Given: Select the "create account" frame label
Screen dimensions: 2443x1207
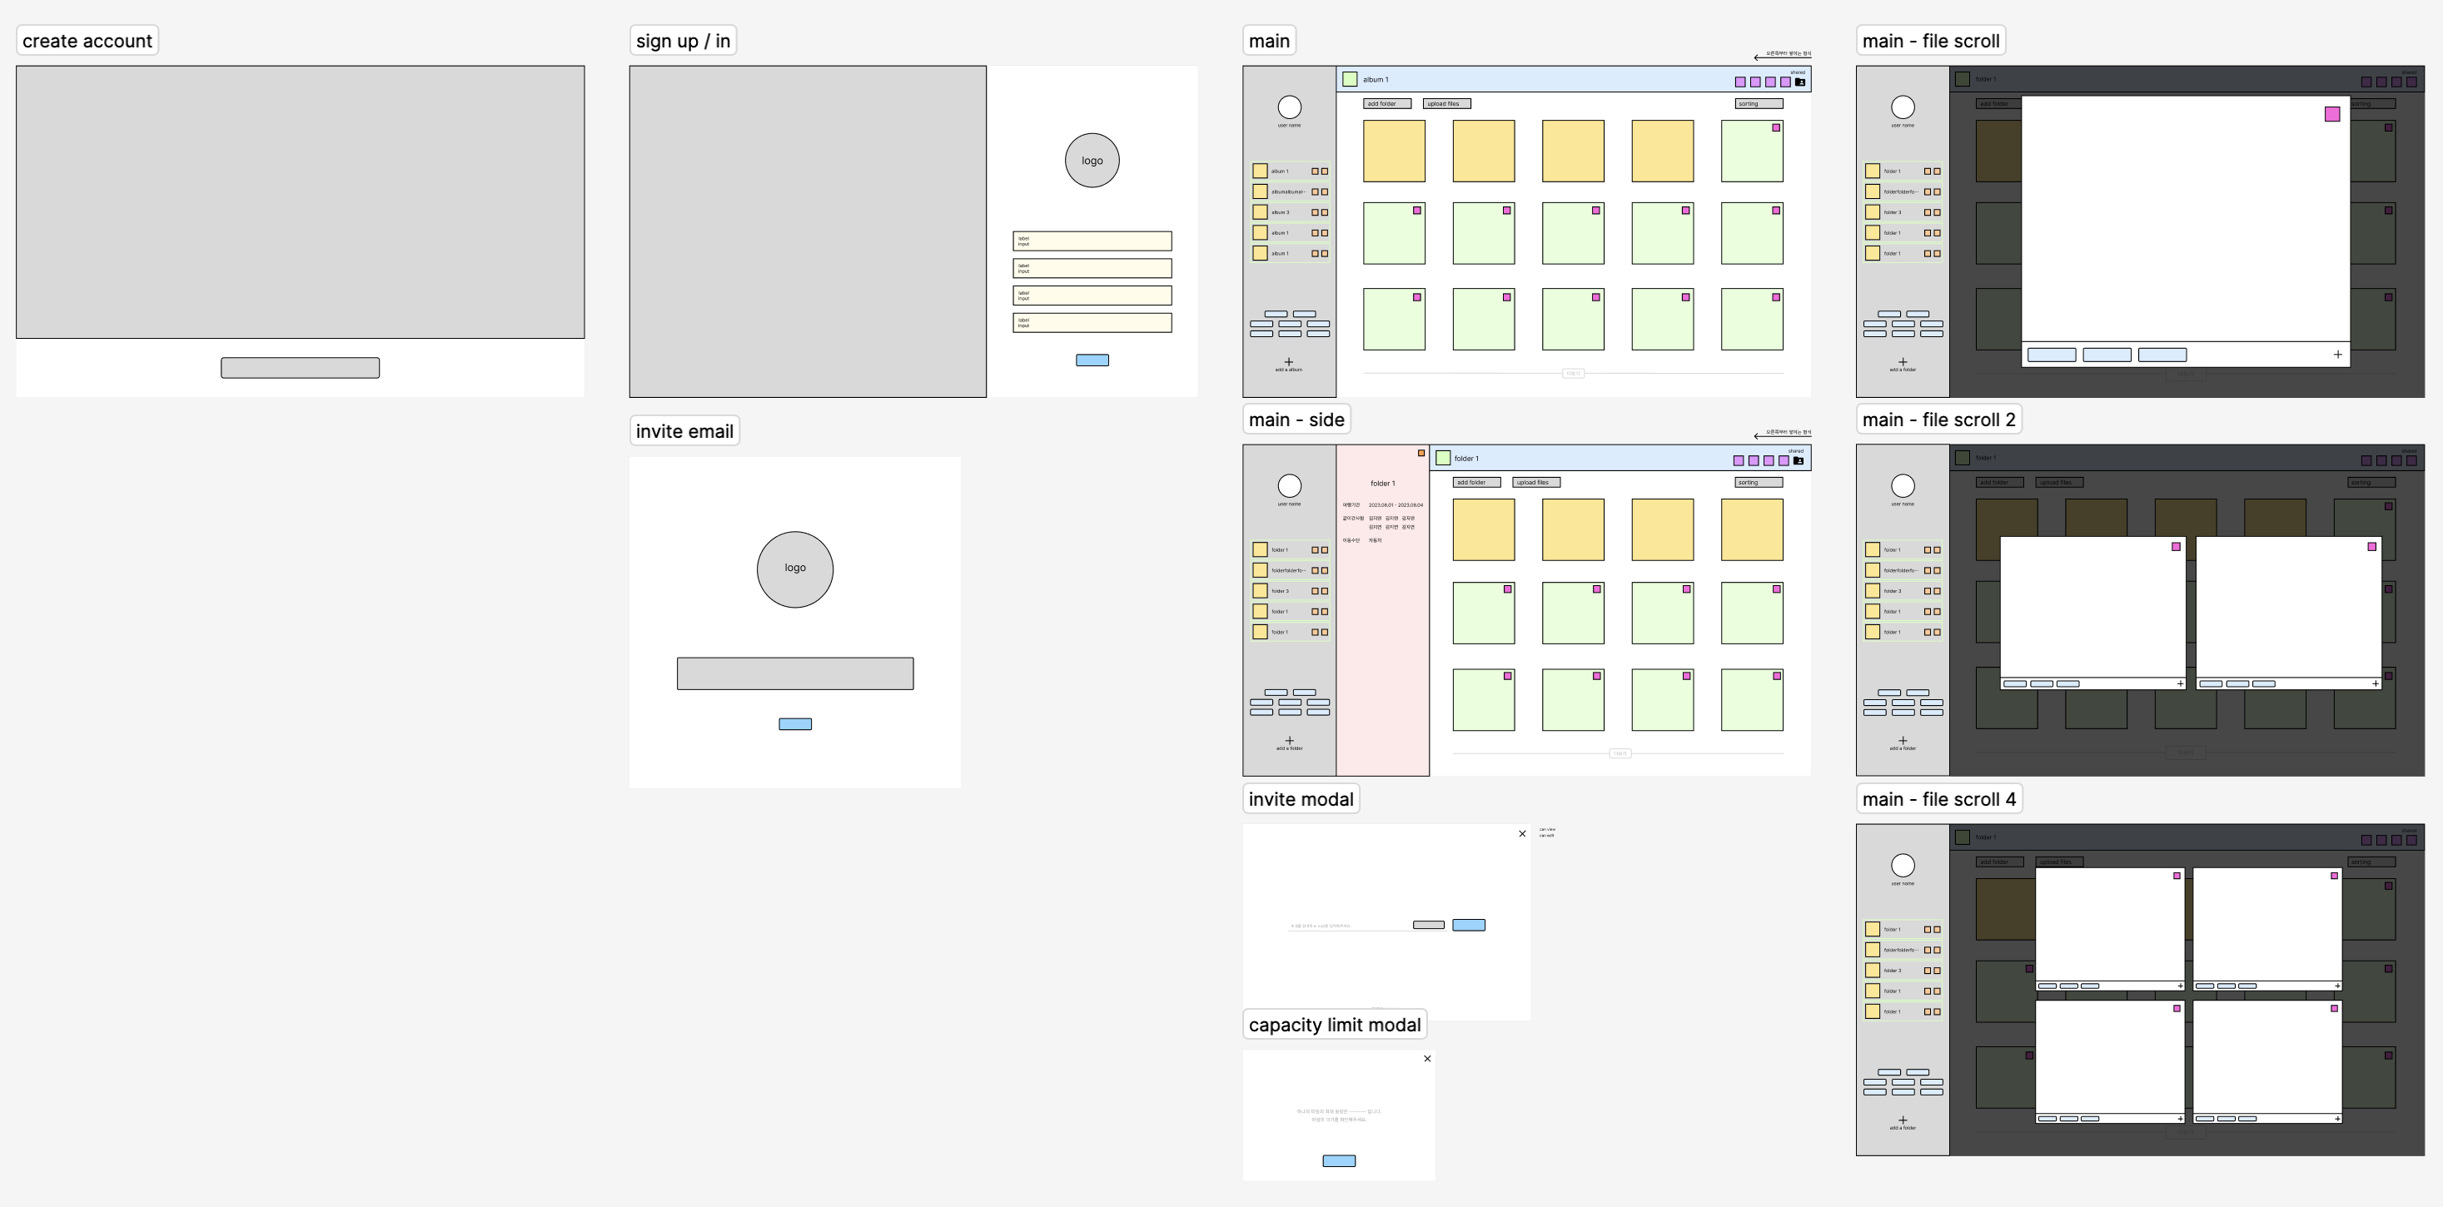Looking at the screenshot, I should (87, 41).
